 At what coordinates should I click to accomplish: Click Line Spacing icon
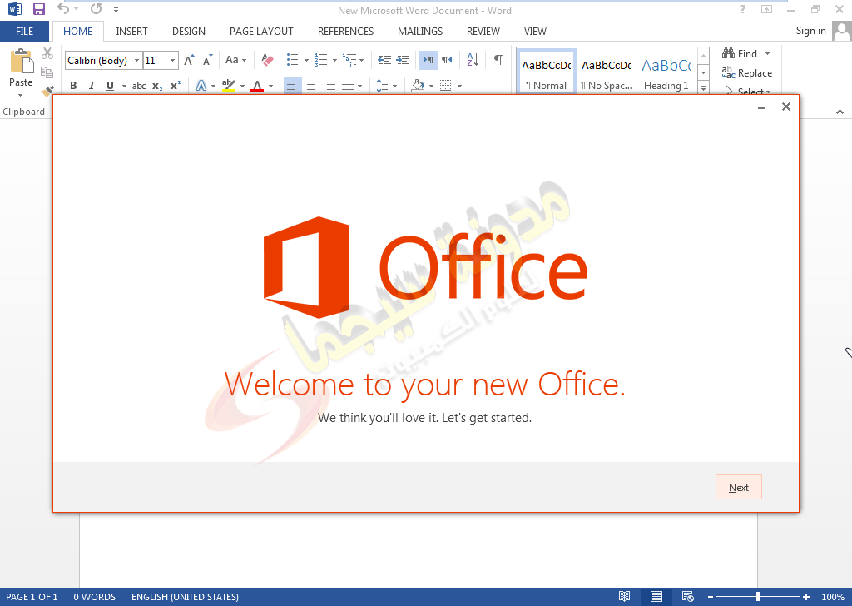pyautogui.click(x=383, y=86)
